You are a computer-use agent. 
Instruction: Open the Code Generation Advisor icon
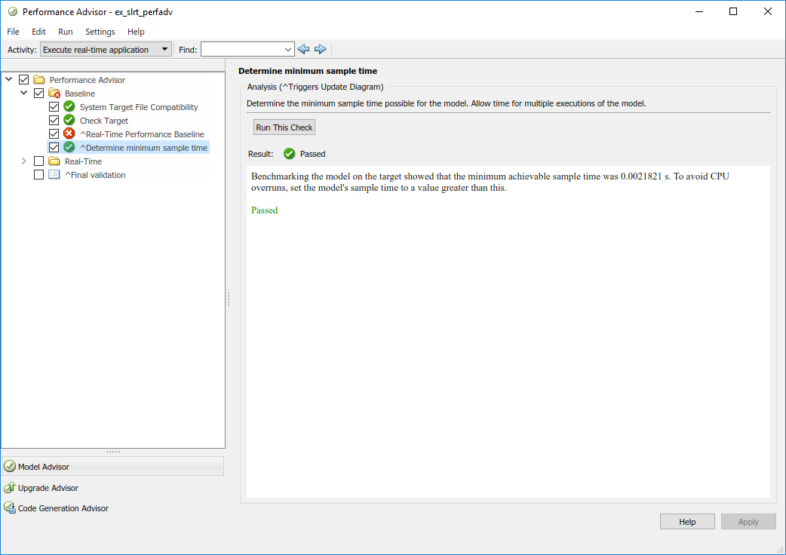(10, 508)
